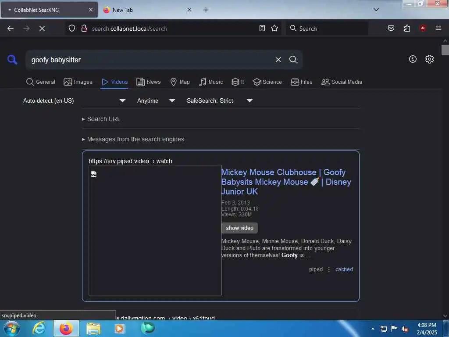Image resolution: width=449 pixels, height=337 pixels.
Task: Open the Anytime time range dropdown
Action: 156,100
